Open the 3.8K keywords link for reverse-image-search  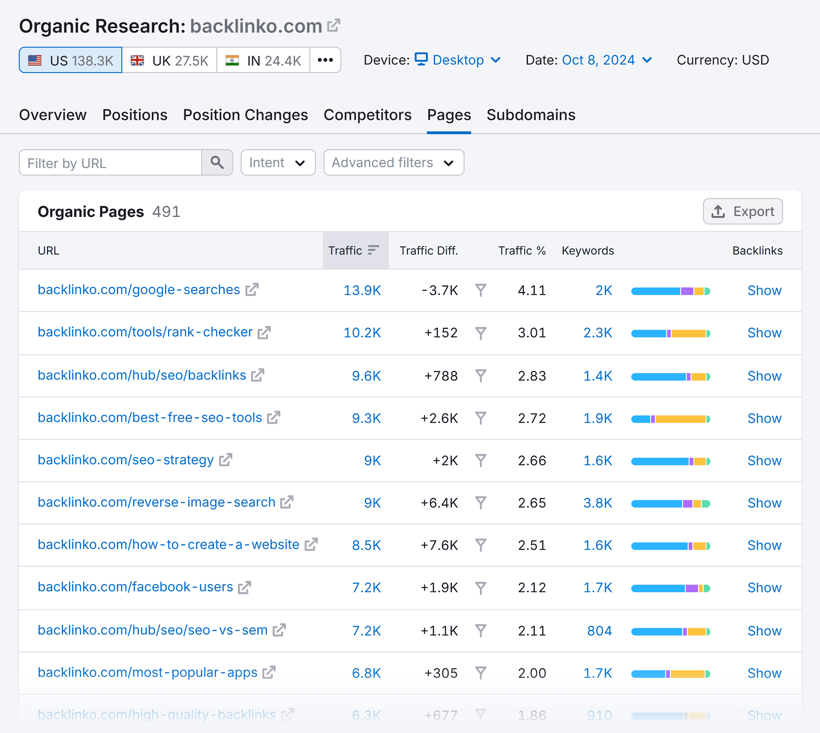(598, 503)
